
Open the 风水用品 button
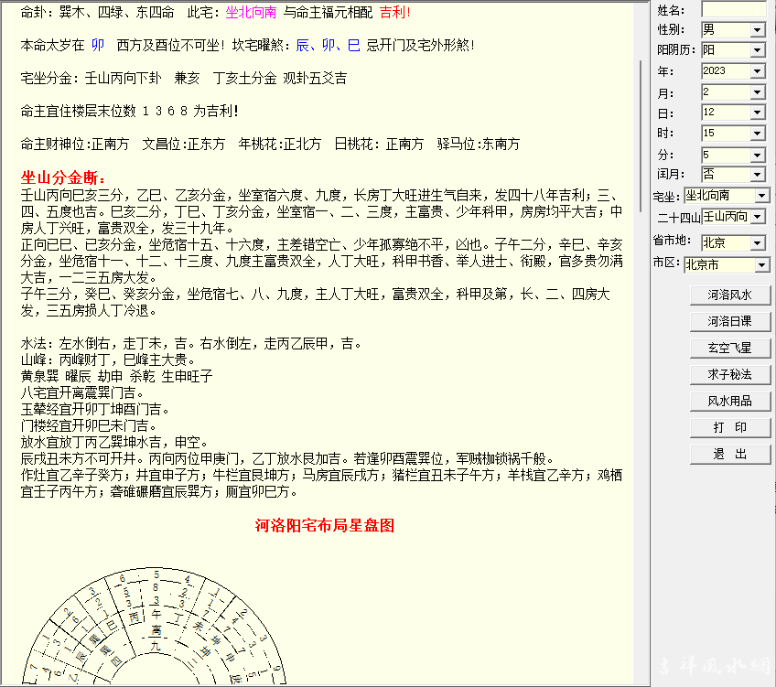click(730, 401)
